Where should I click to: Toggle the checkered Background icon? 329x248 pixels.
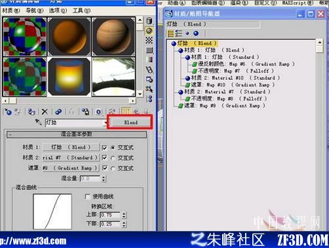[149, 41]
